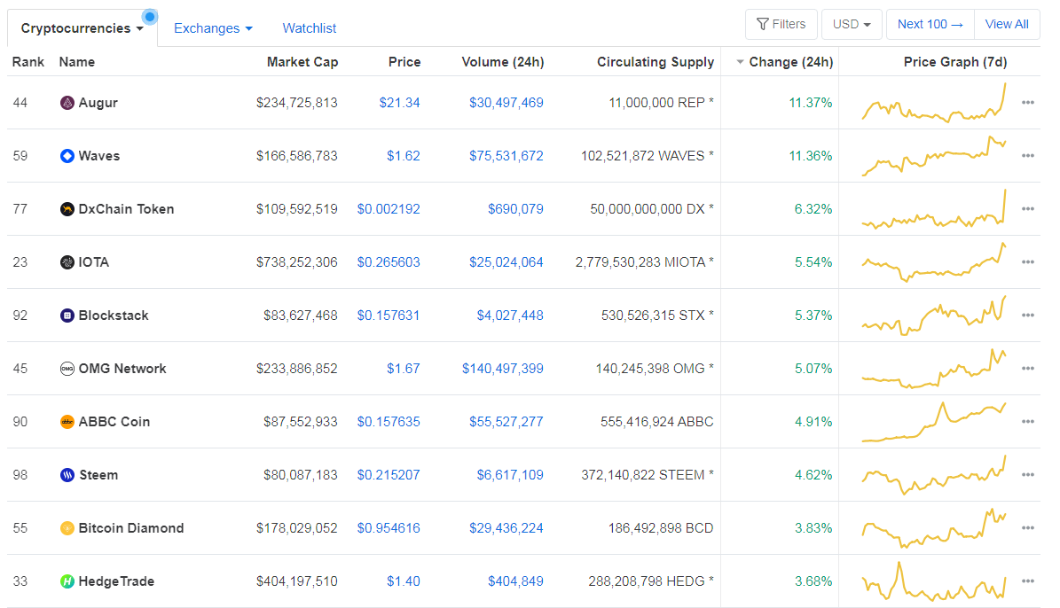Sort by the Volume (24h) column header
Viewport: 1060px width, 608px height.
pyautogui.click(x=503, y=62)
